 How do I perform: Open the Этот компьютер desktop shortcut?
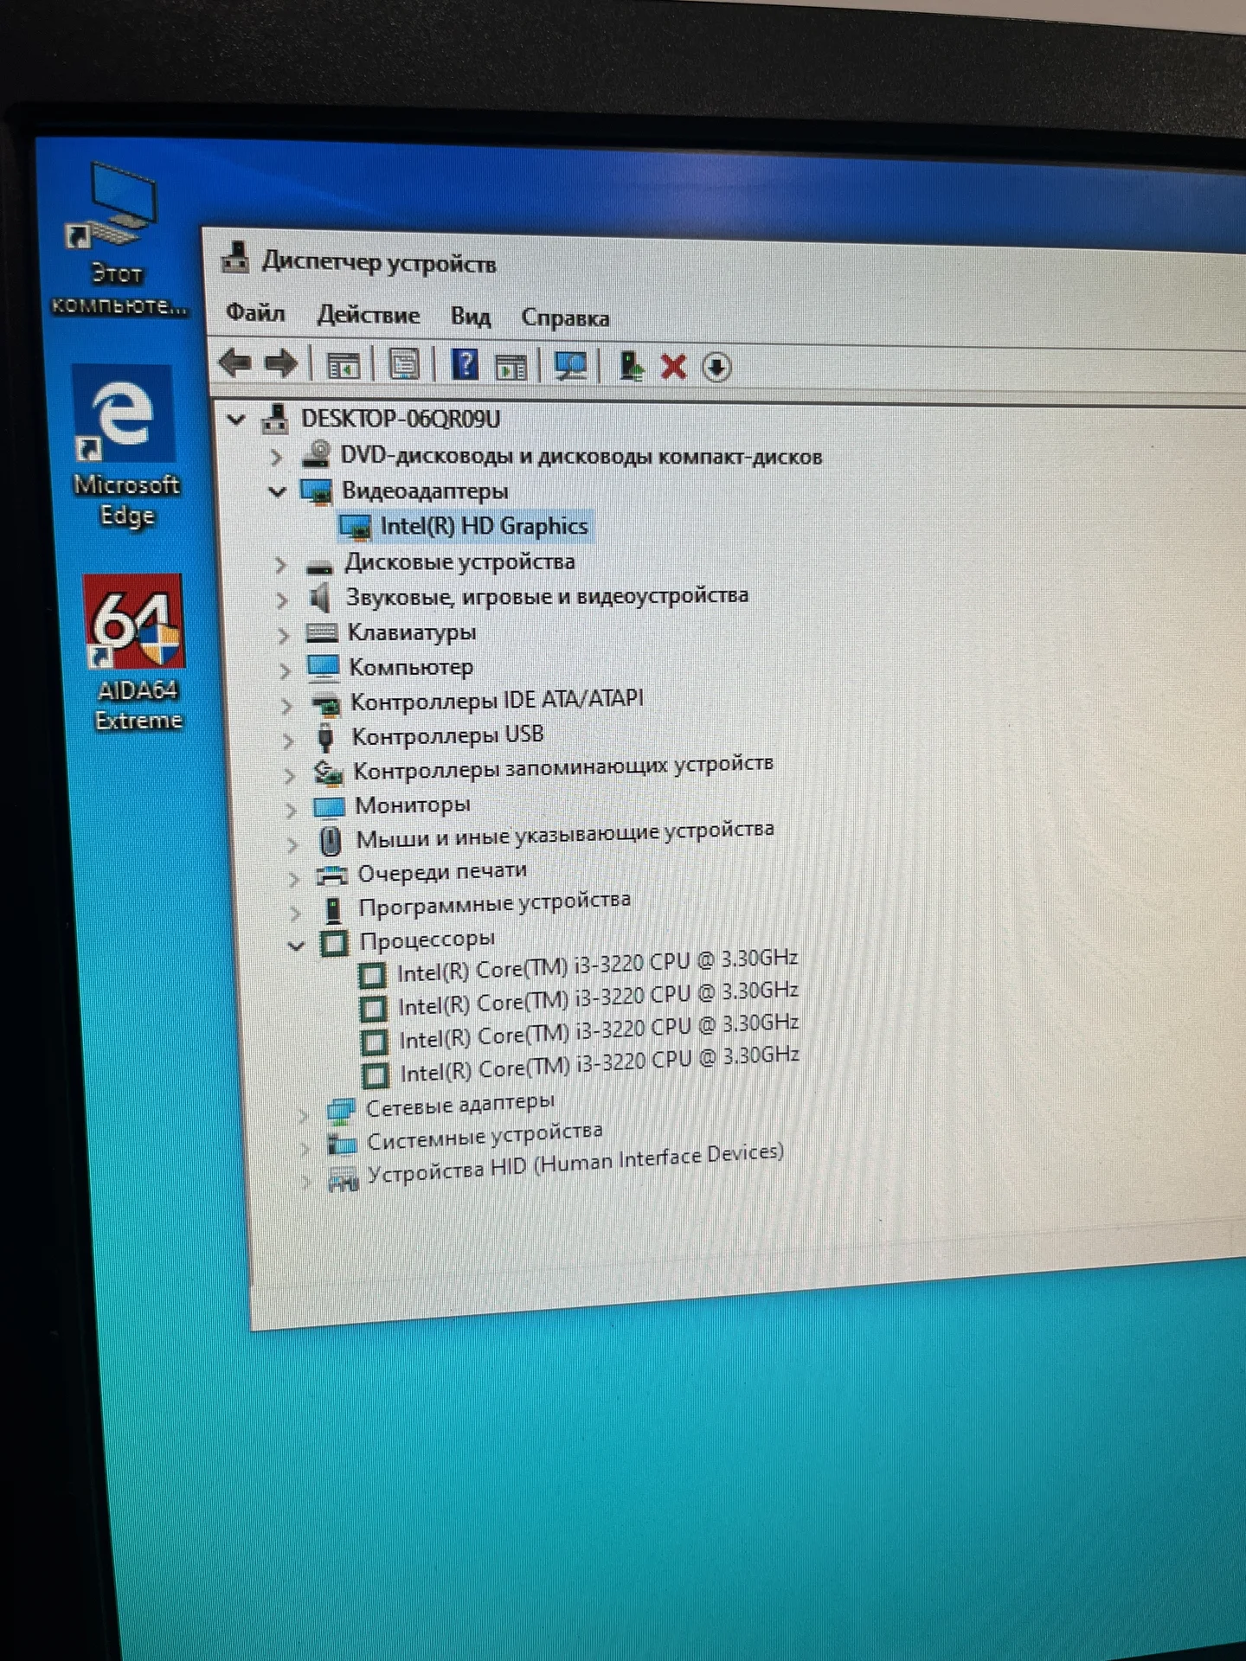coord(117,238)
